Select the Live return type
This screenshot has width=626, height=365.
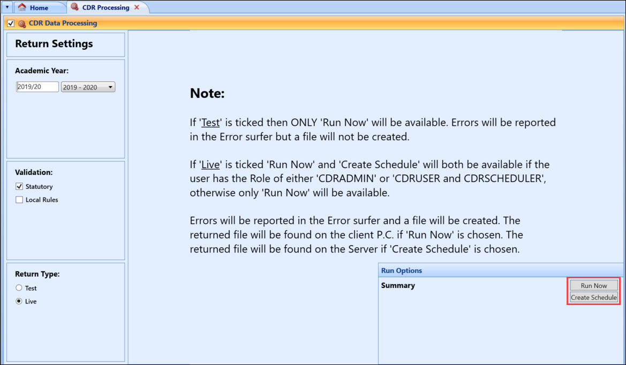pyautogui.click(x=19, y=301)
